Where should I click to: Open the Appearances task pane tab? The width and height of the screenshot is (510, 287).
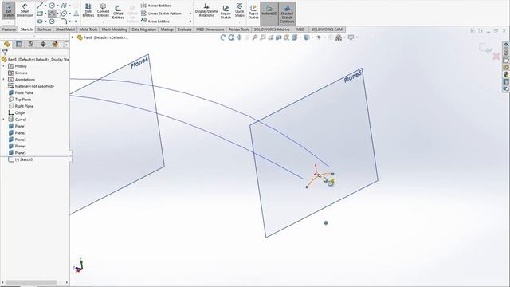[x=506, y=74]
